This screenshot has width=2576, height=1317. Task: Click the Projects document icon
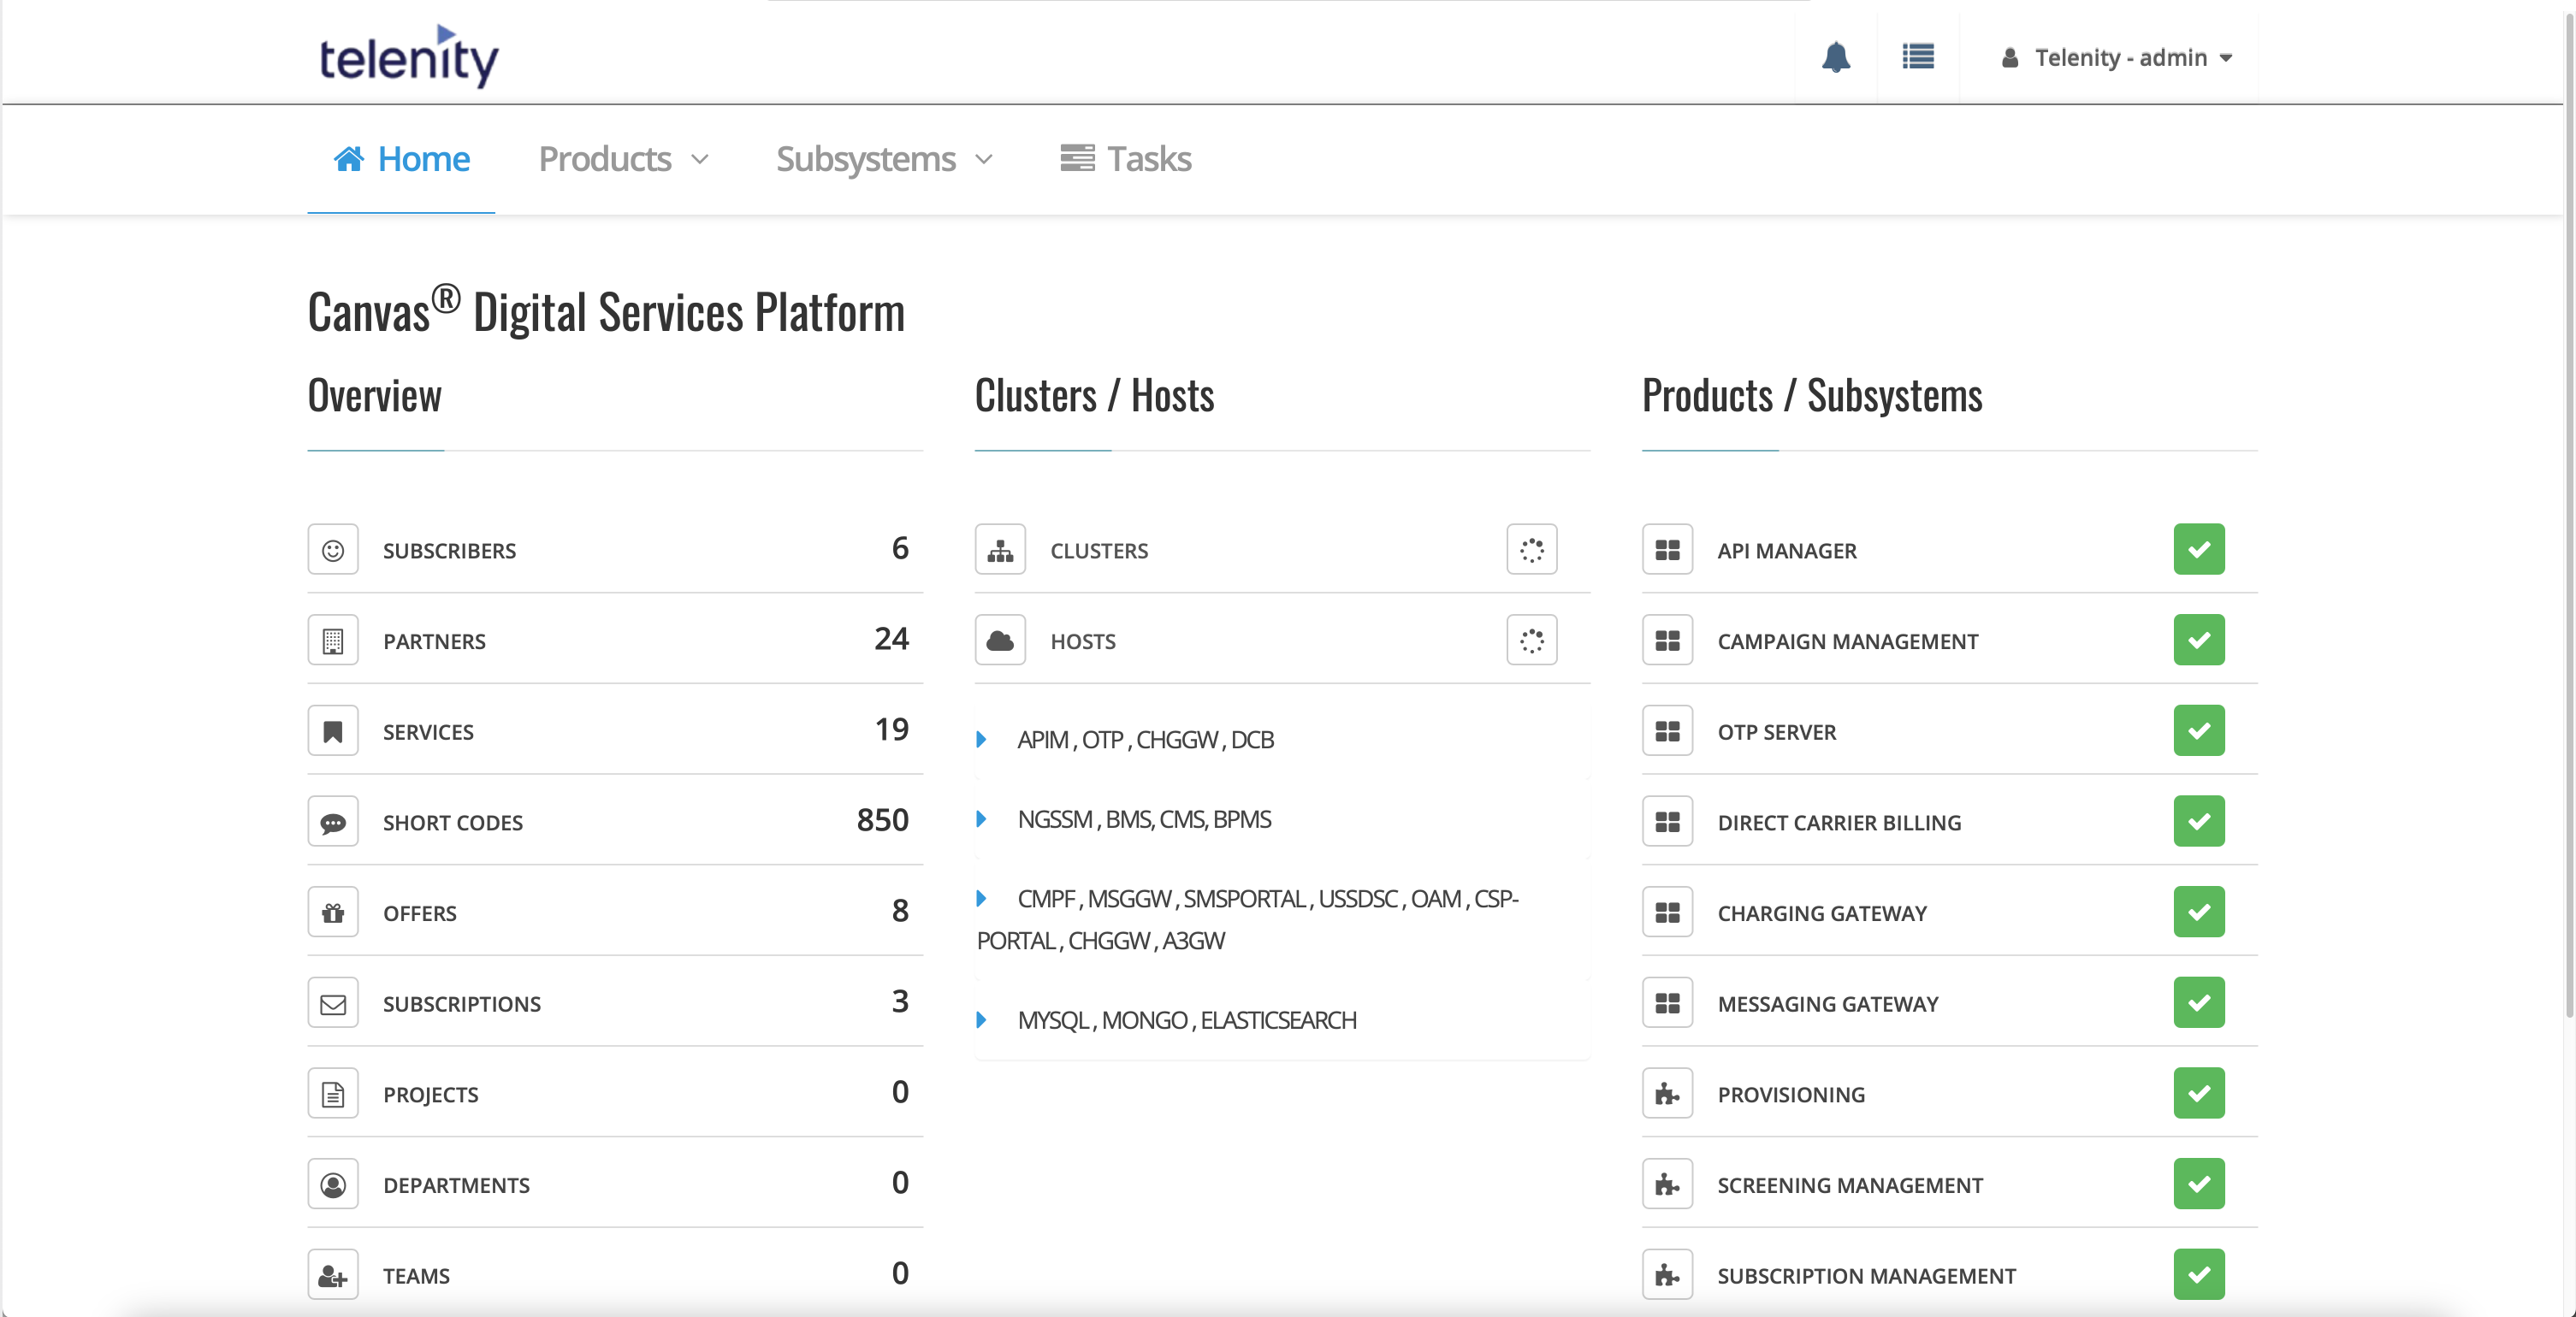(x=333, y=1094)
